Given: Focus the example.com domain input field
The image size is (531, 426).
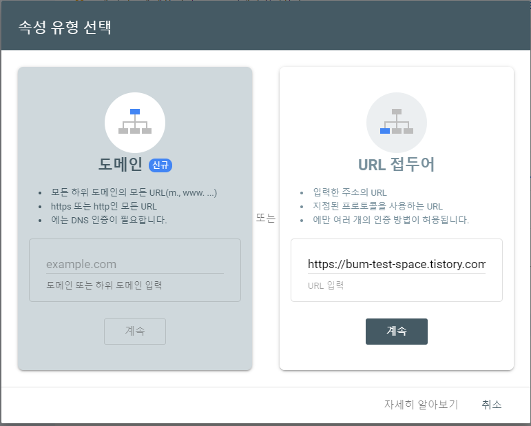Looking at the screenshot, I should point(135,264).
